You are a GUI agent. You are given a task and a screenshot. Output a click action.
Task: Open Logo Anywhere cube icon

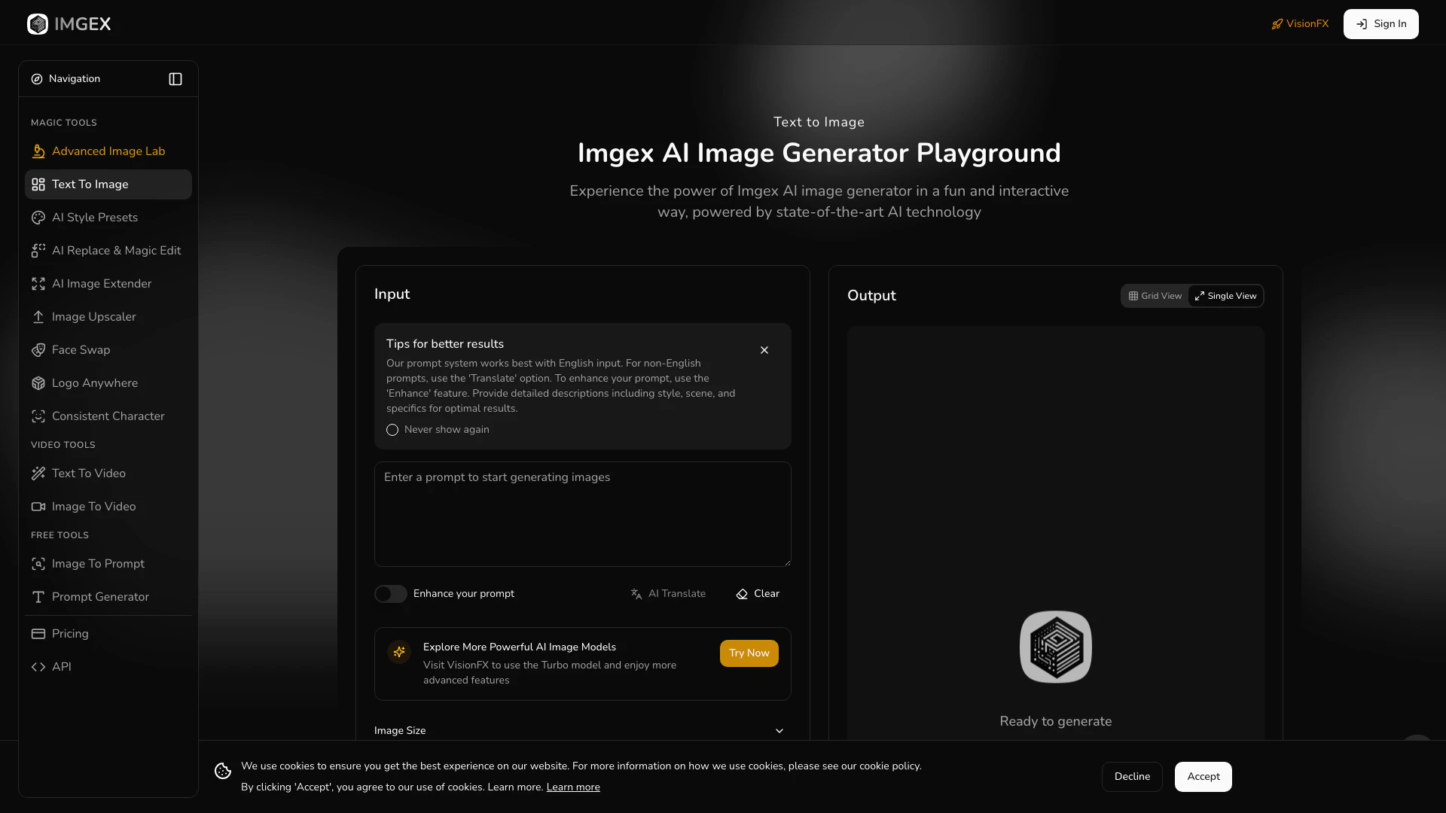[x=38, y=383]
